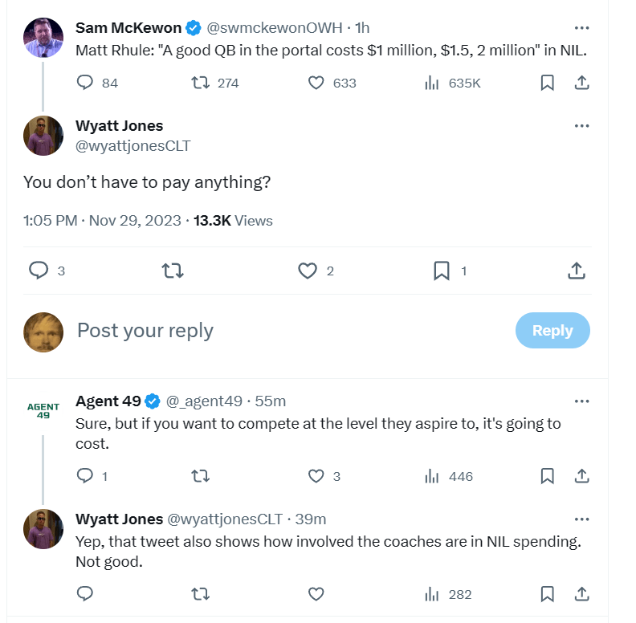Bookmark Wyatt Jones's bottom reply
The width and height of the screenshot is (636, 623).
click(547, 594)
